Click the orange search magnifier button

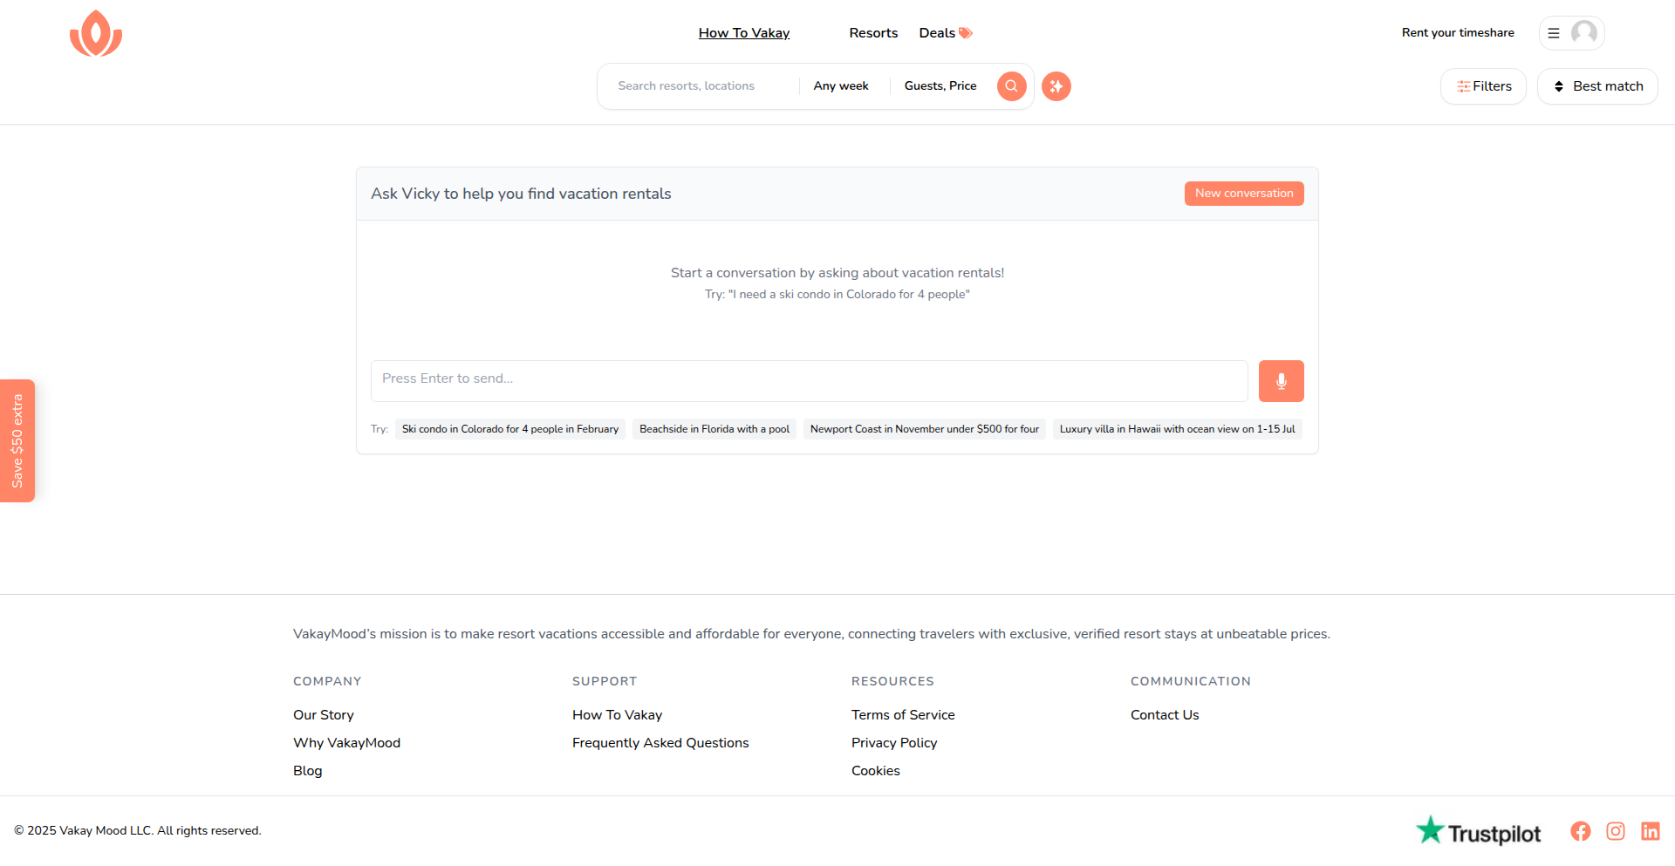click(x=1011, y=85)
